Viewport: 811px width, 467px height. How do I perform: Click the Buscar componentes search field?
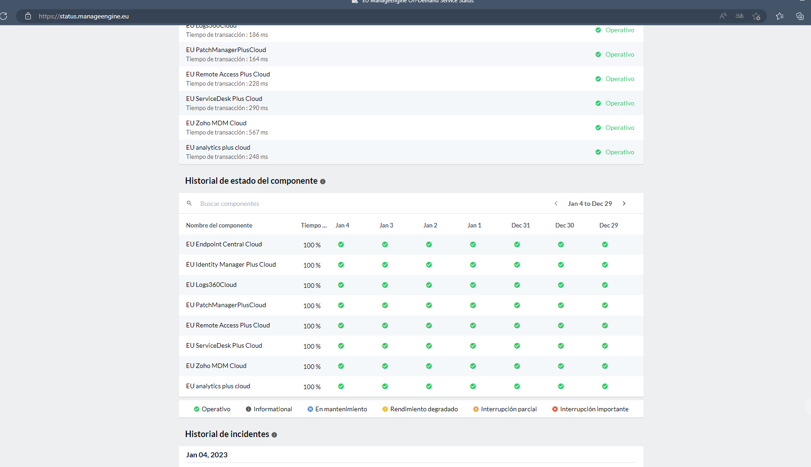tap(230, 204)
